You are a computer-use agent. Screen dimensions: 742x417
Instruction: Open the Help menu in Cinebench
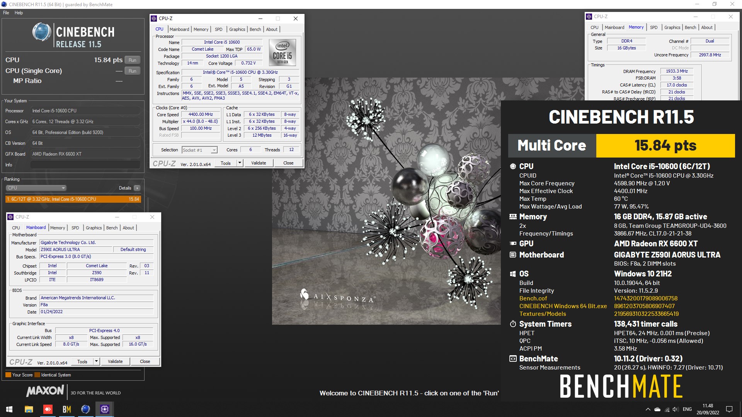click(19, 13)
